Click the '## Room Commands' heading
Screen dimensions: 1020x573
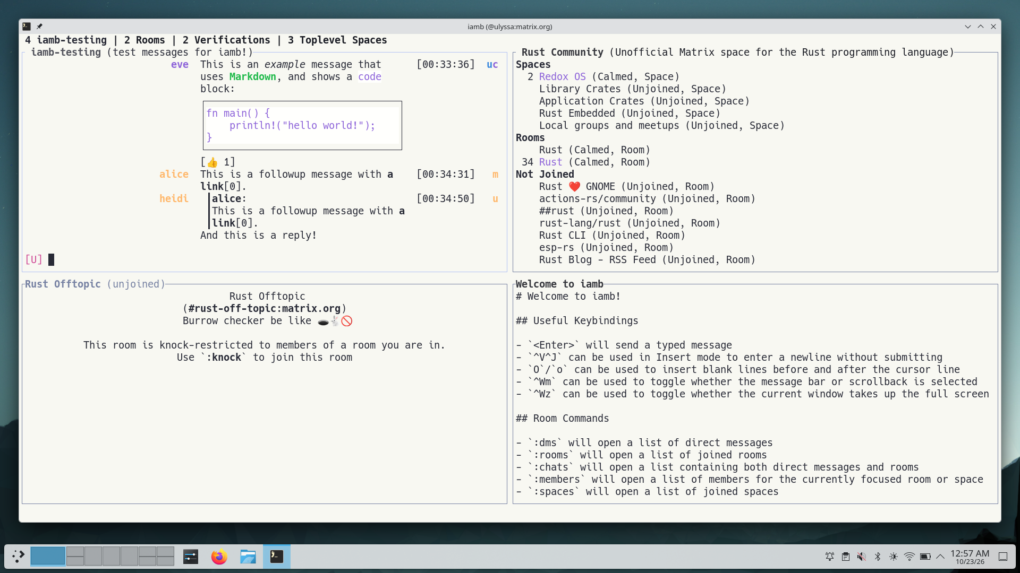pyautogui.click(x=562, y=419)
